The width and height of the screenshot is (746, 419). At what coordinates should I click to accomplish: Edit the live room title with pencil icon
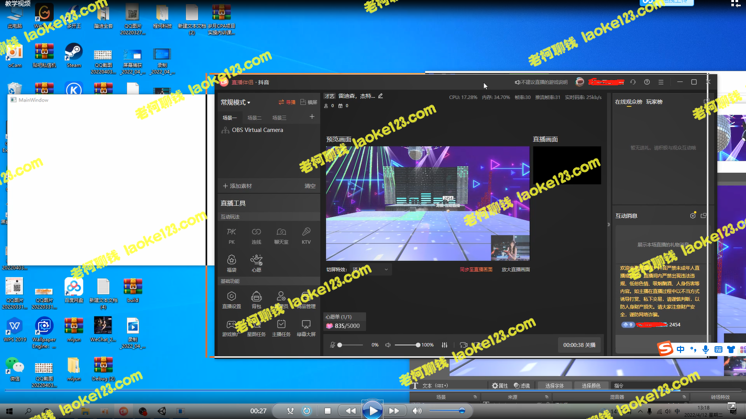[380, 96]
